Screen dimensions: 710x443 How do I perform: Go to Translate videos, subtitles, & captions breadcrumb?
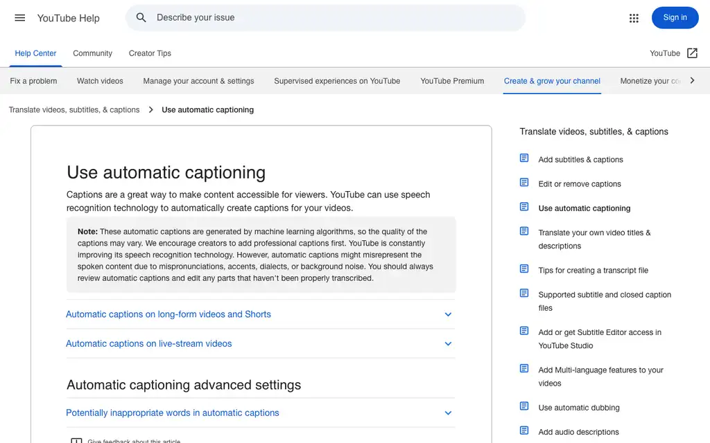point(74,110)
